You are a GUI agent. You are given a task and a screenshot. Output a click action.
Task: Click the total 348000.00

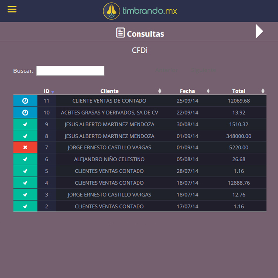239,136
